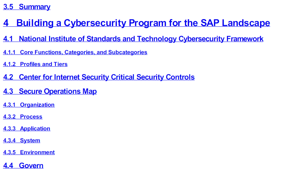
Task: Click the section number 4.1
Action: pos(8,39)
